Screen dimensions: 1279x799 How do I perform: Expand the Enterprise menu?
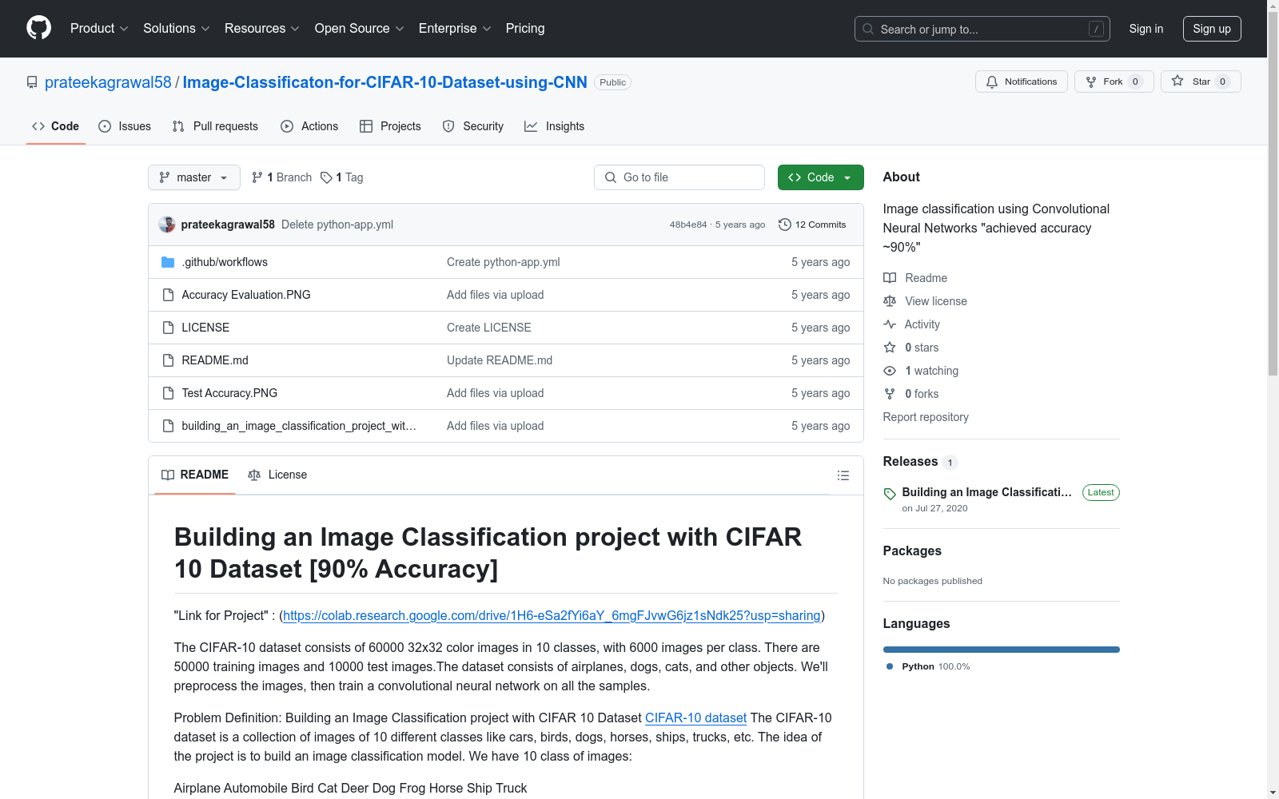pyautogui.click(x=455, y=29)
